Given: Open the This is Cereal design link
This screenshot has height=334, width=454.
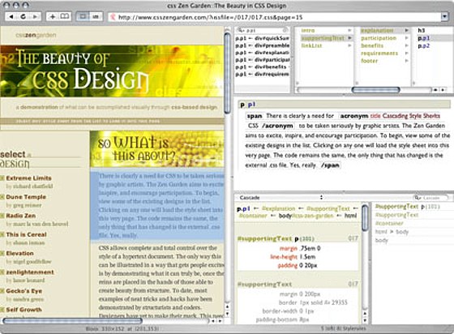Looking at the screenshot, I should 26,234.
